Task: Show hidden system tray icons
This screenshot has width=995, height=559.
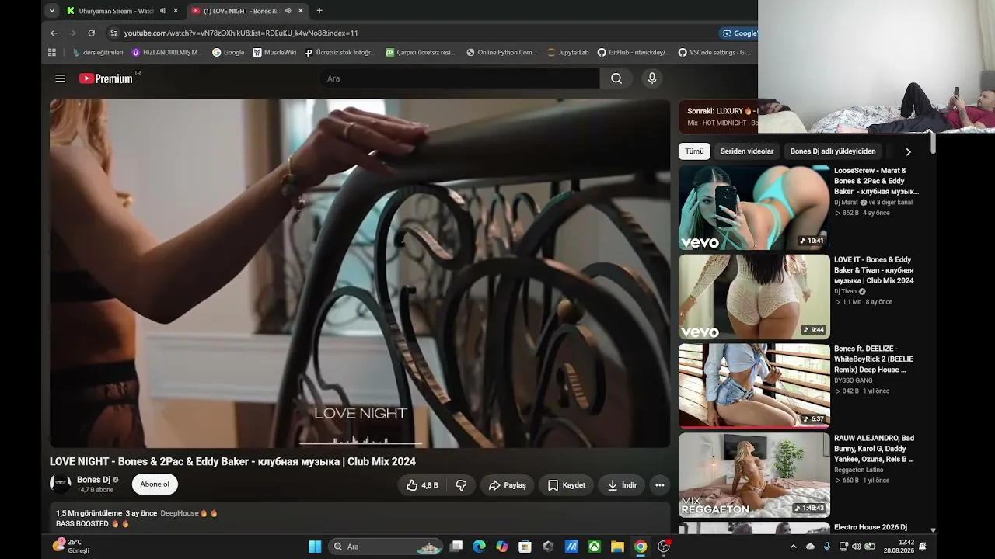Action: click(793, 547)
